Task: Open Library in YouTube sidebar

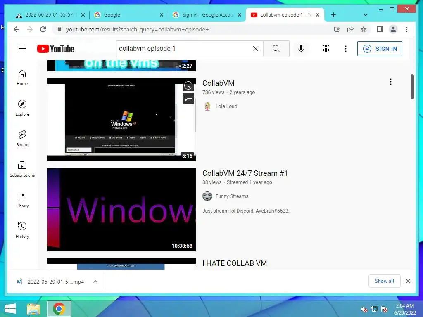Action: pyautogui.click(x=22, y=199)
